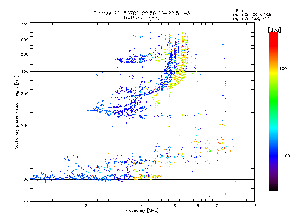This screenshot has width=299, height=224.
Task: Click the x-axis tick label "1"
Action: [30, 206]
